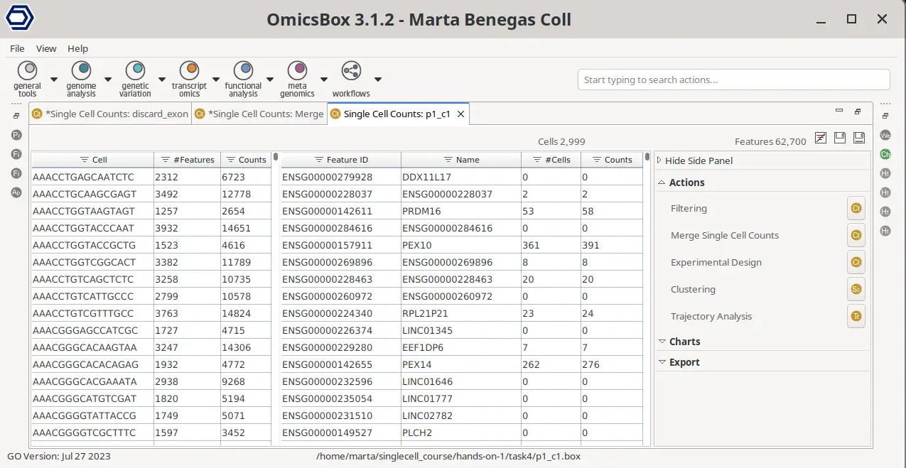Open the We view in right sidebar
This screenshot has height=468, width=906.
pos(885,135)
